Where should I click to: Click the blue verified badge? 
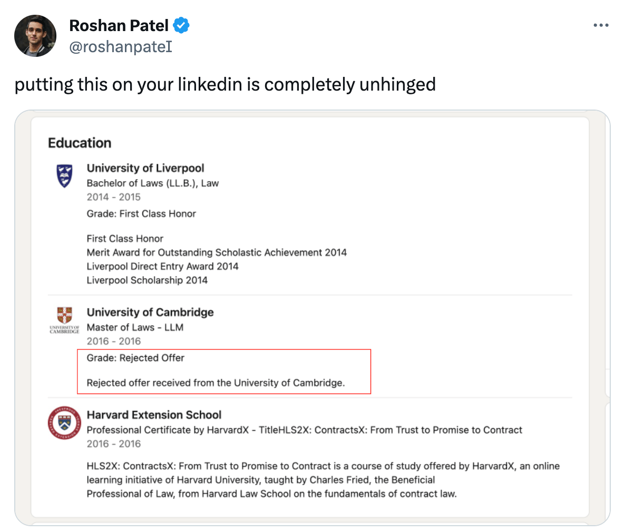point(181,25)
